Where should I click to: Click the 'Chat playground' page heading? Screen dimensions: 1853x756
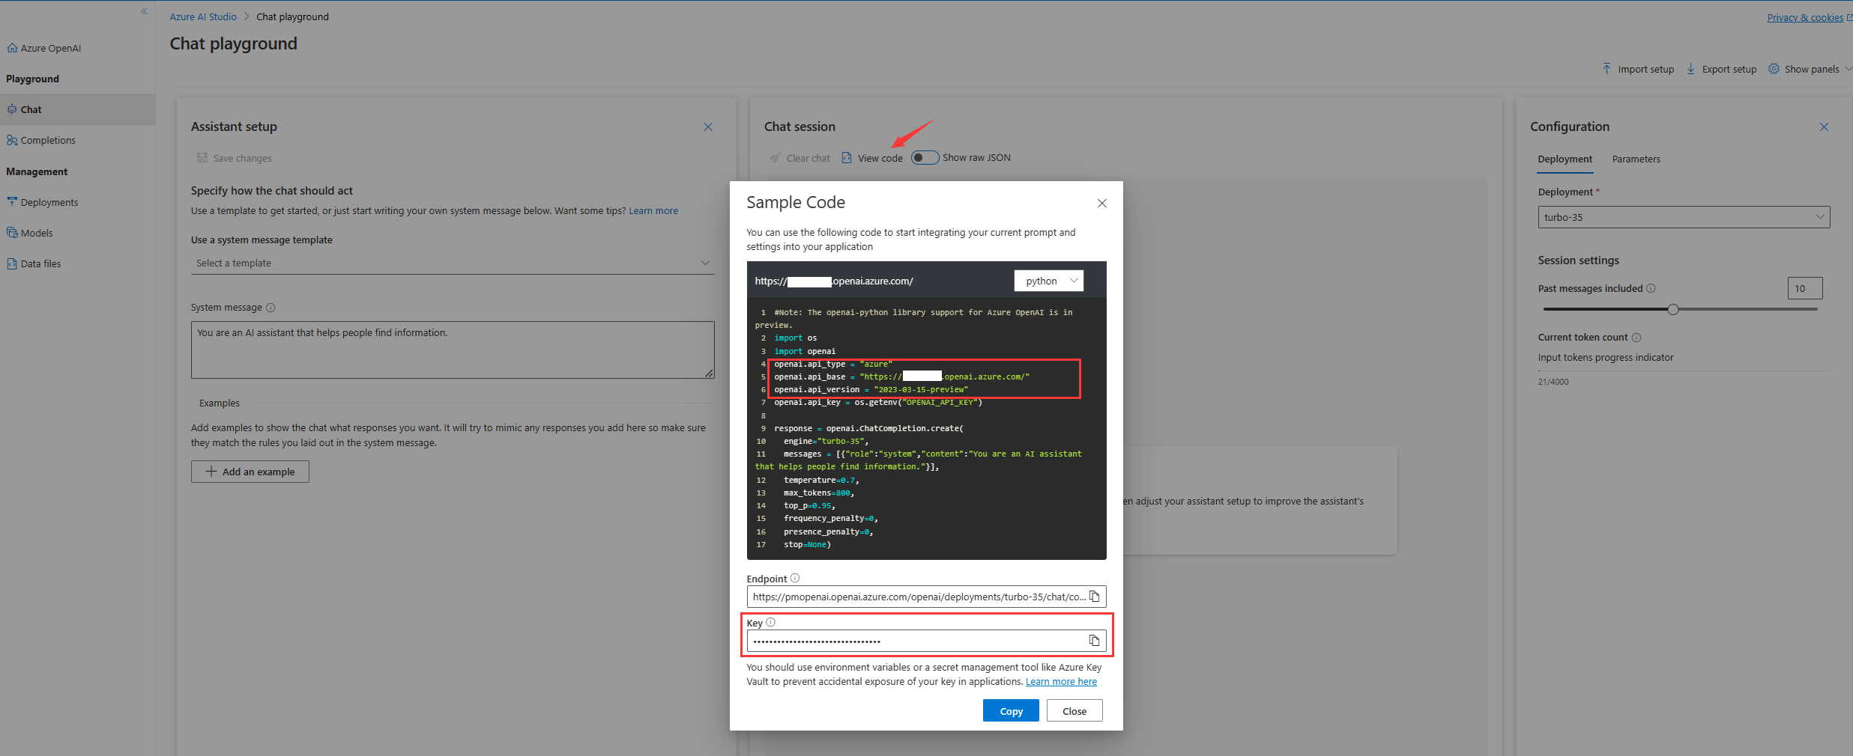(234, 43)
